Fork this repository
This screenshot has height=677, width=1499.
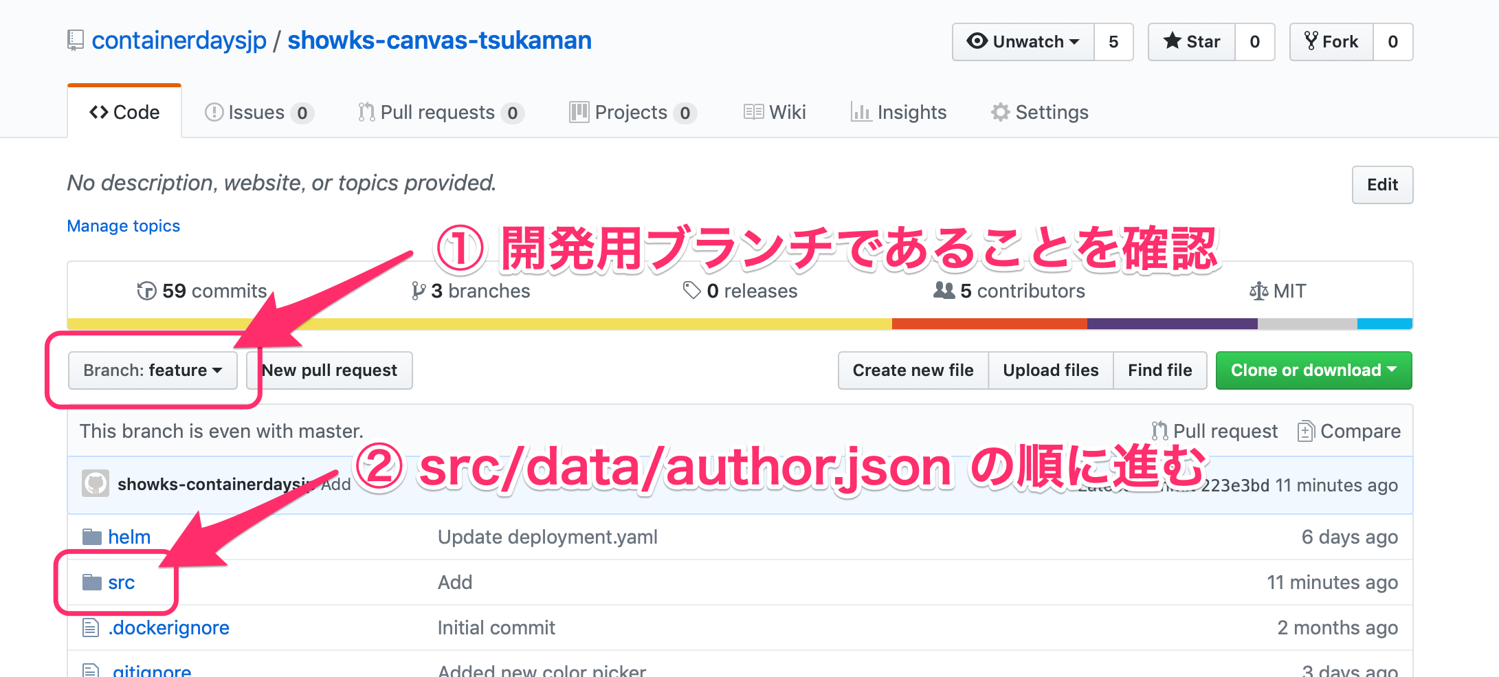1331,42
